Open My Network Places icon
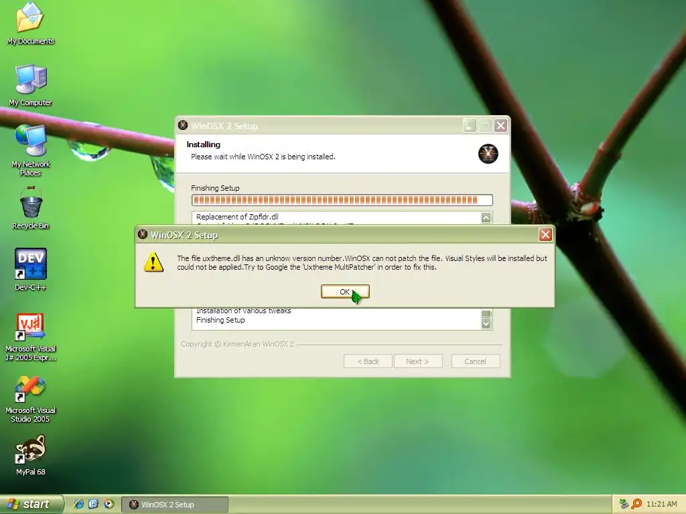Screen dimensions: 686x514 (x=31, y=151)
